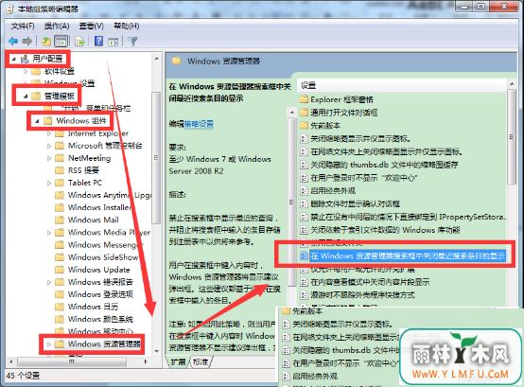
Task: Click the 策略设置 edit link
Action: (x=199, y=124)
